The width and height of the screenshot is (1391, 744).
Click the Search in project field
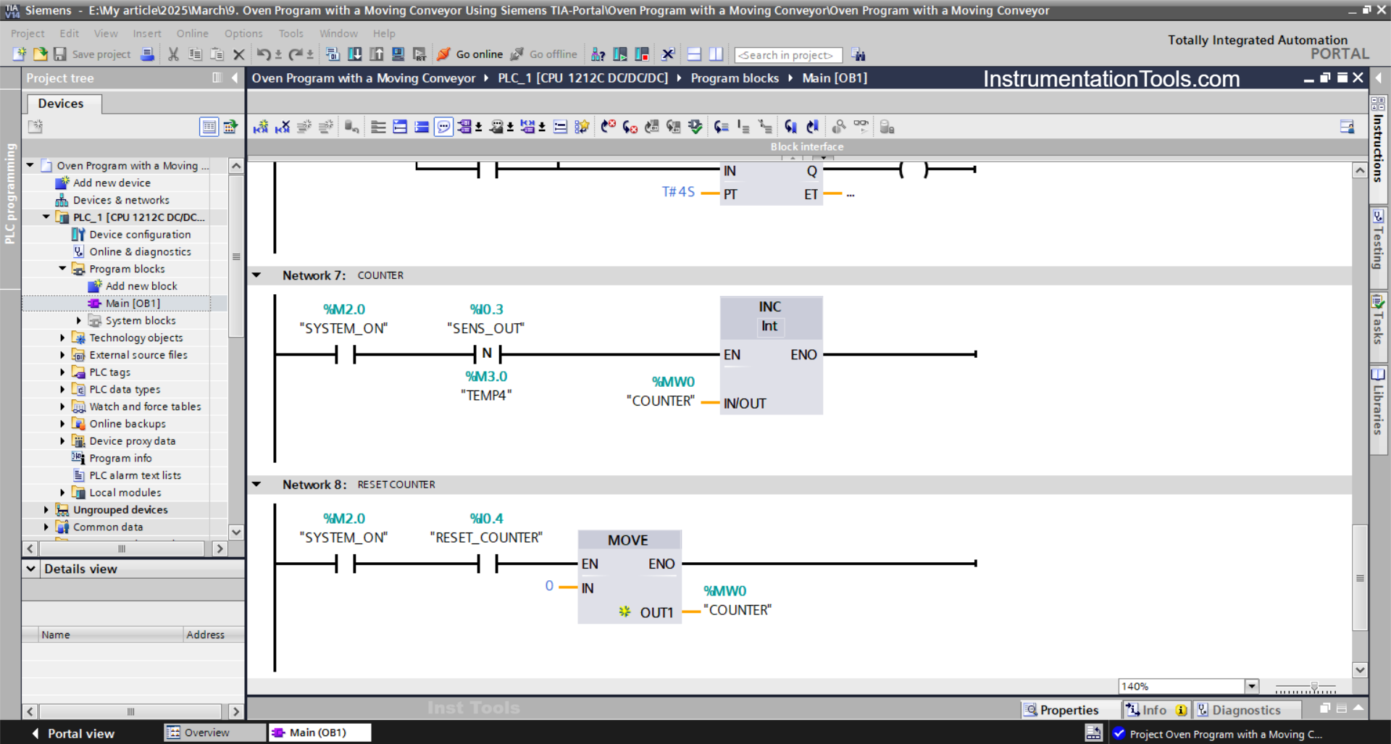coord(788,54)
